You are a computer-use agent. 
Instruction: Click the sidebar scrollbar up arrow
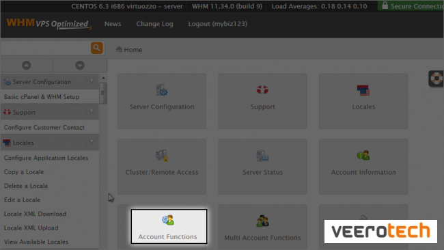[x=103, y=78]
